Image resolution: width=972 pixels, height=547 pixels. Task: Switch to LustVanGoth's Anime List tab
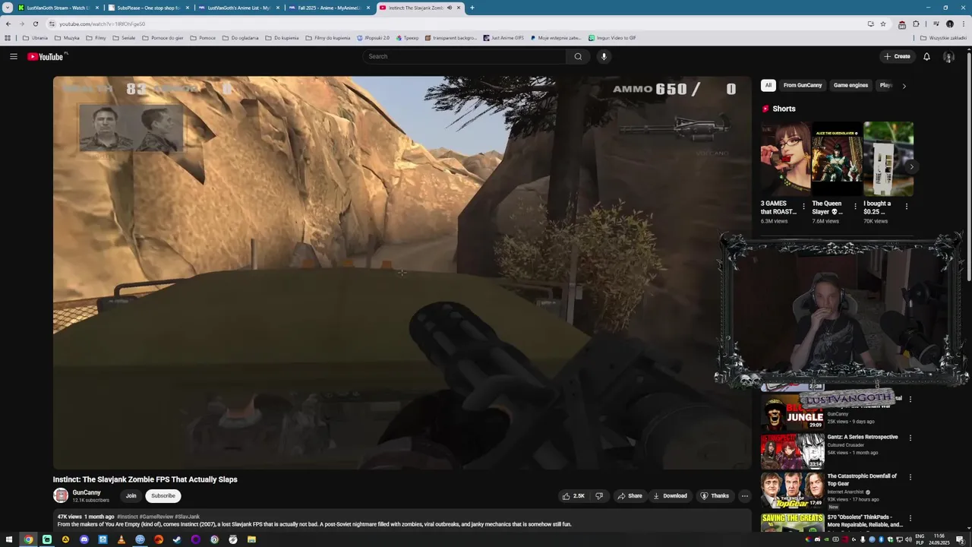click(237, 8)
